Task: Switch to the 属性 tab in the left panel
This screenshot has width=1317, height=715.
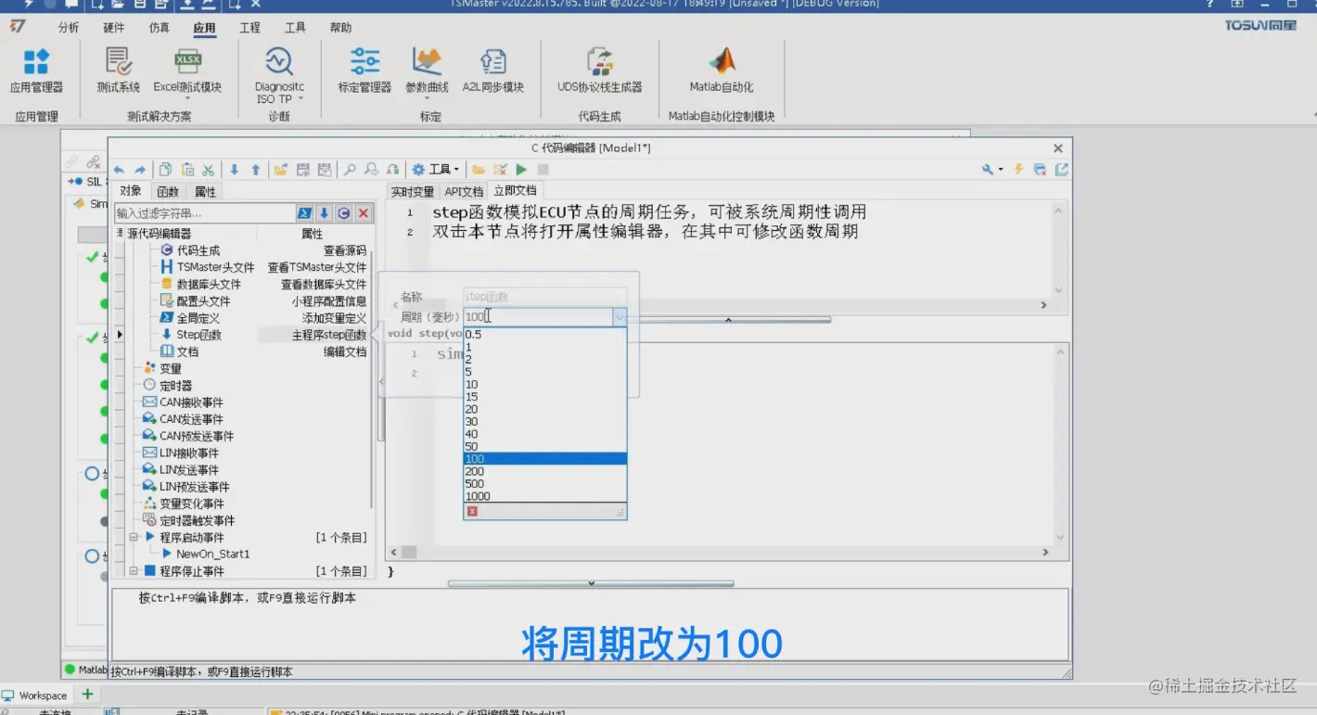Action: (x=206, y=192)
